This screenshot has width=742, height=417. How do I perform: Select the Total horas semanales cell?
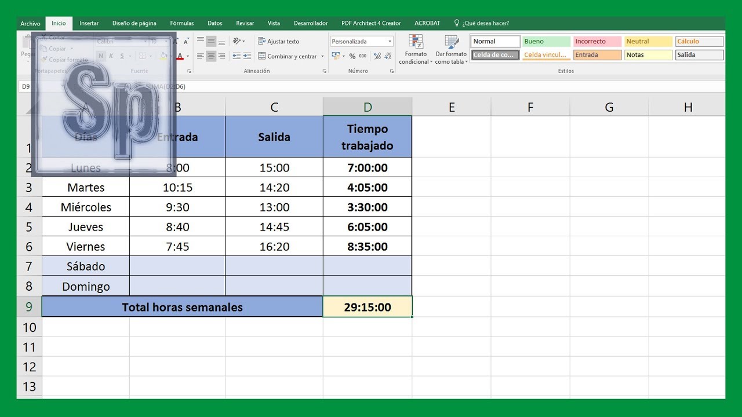click(182, 307)
